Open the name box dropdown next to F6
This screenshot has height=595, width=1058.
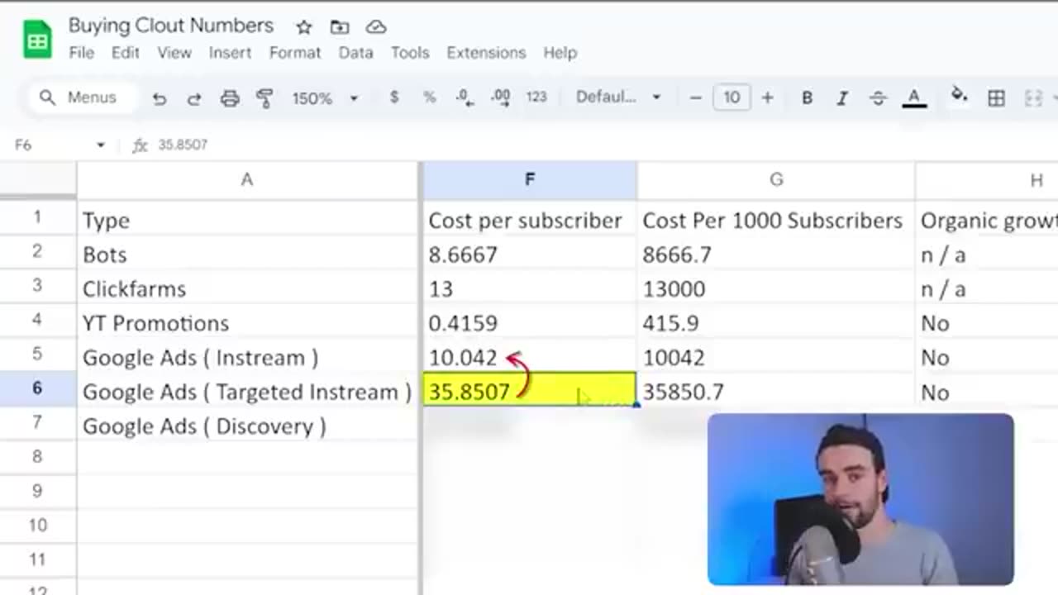(x=101, y=145)
